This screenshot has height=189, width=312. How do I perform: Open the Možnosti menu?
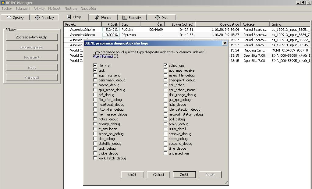click(x=55, y=9)
